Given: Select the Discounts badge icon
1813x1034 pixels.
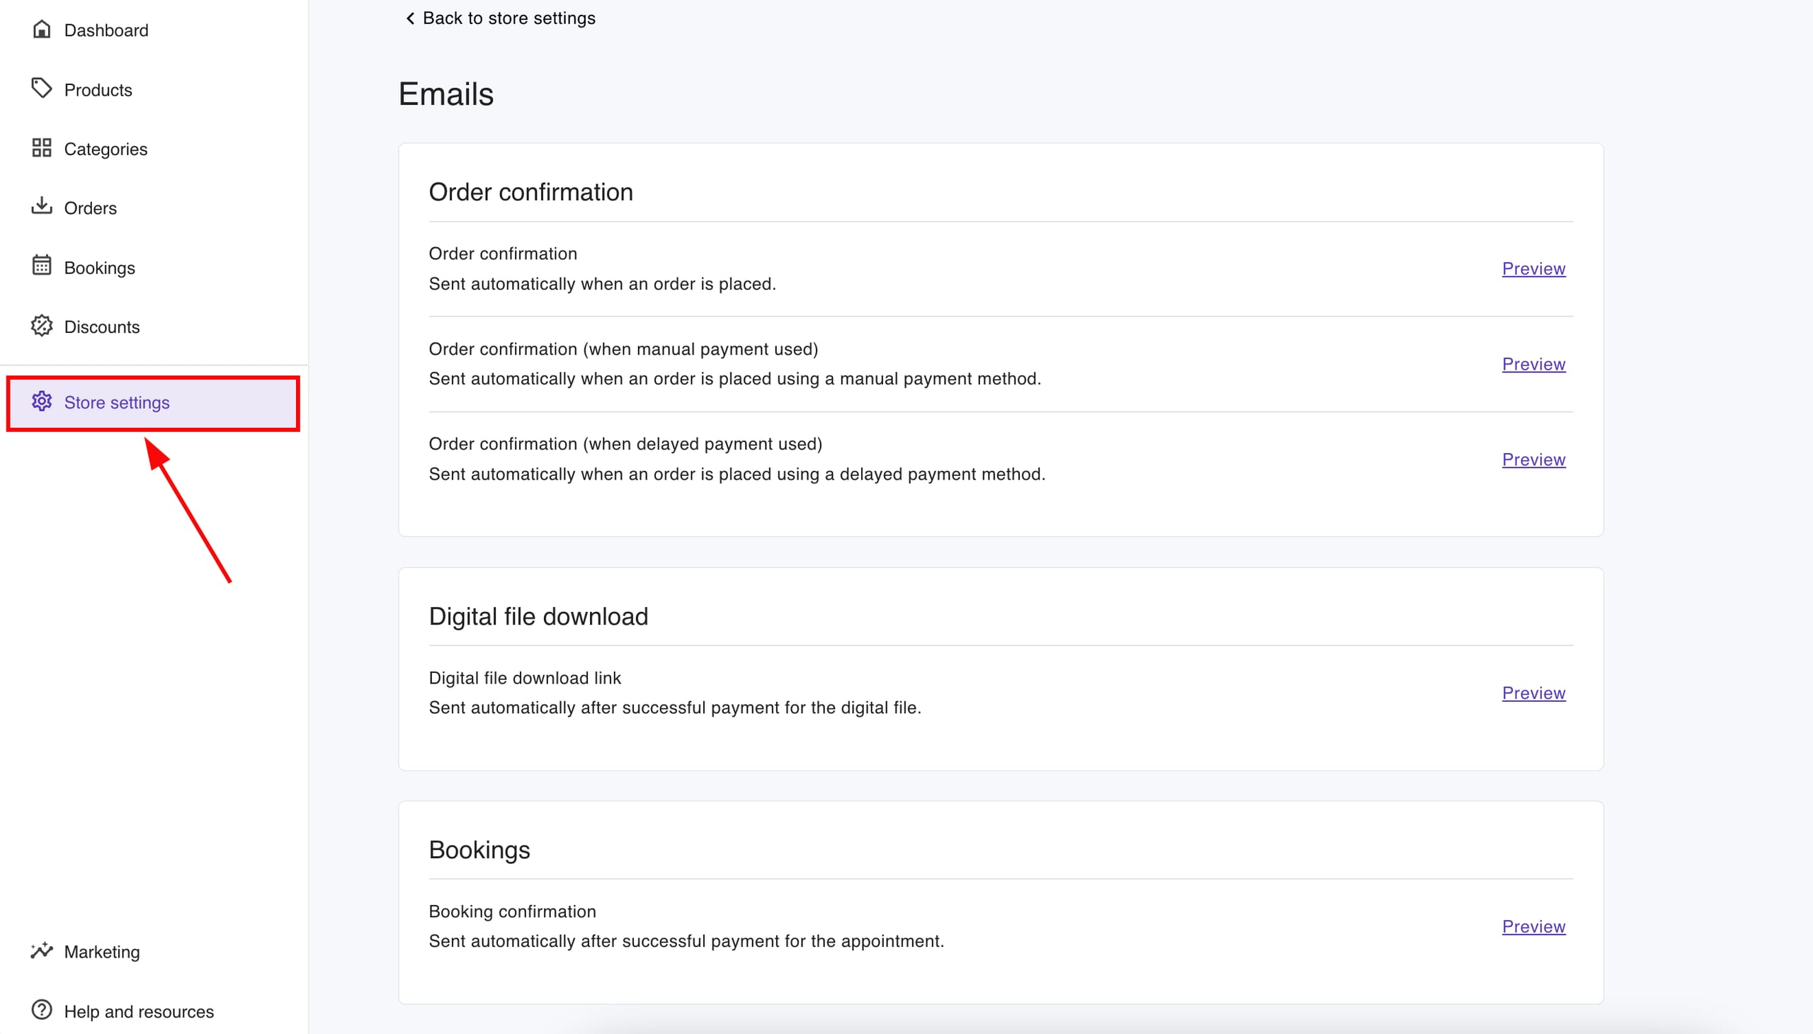Looking at the screenshot, I should pyautogui.click(x=41, y=326).
